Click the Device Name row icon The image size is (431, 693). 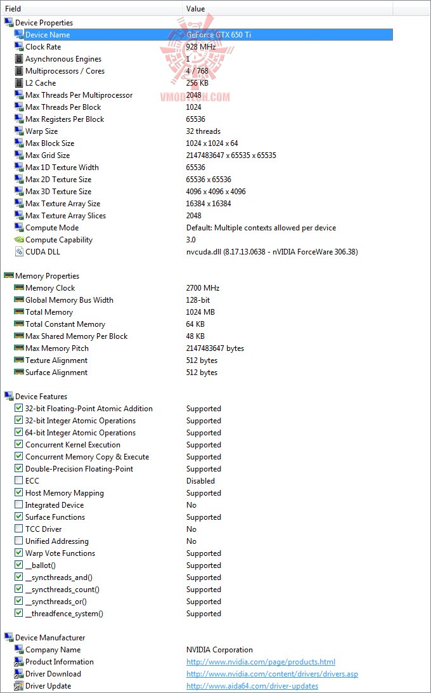click(18, 34)
